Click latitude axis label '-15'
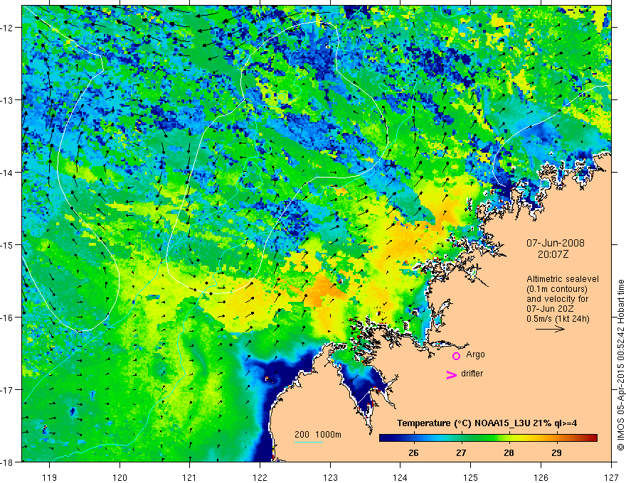 (x=8, y=244)
